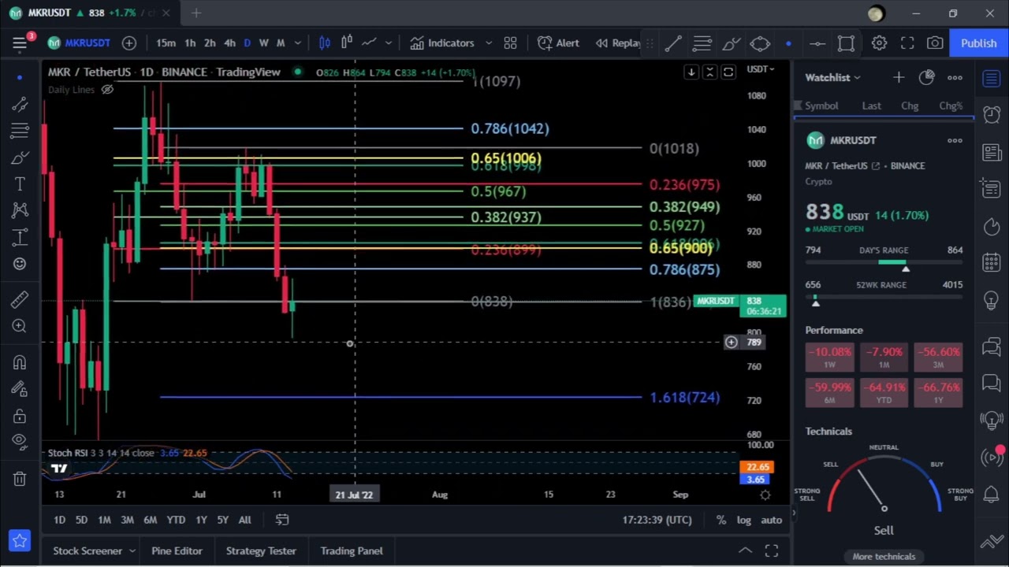Expand the timeframe dropdown arrow

[298, 43]
